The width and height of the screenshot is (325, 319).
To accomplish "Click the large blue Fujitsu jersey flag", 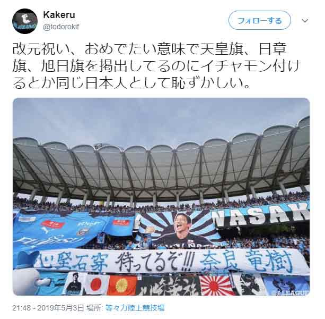I will (56, 230).
